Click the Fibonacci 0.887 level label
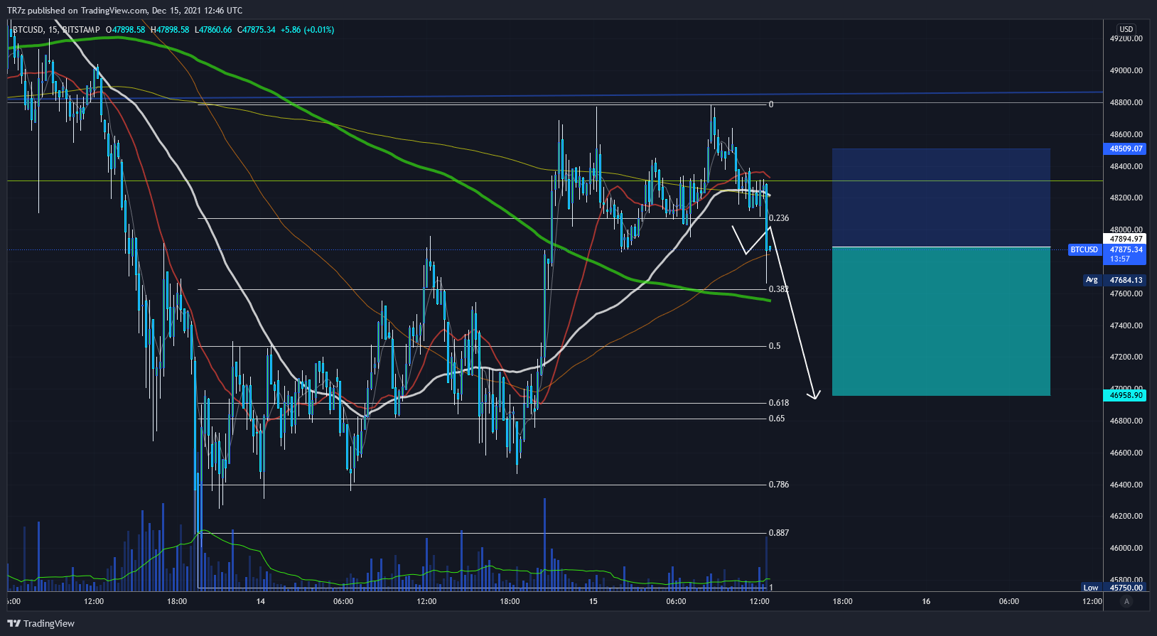This screenshot has width=1157, height=636. 779,533
